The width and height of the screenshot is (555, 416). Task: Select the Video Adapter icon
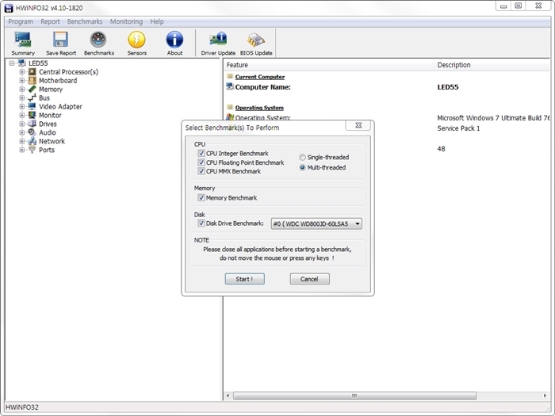33,106
